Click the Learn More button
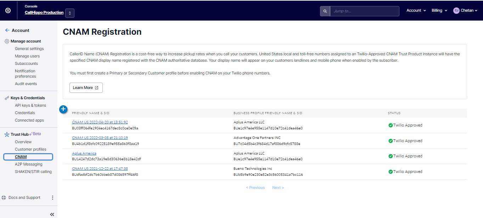 point(86,88)
